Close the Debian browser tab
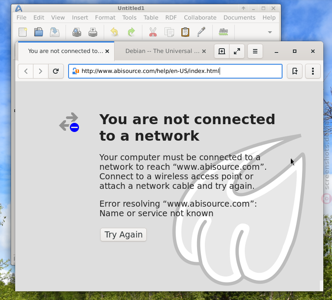This screenshot has width=332, height=300. click(204, 51)
